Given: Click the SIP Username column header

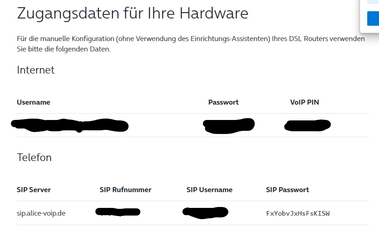Looking at the screenshot, I should pos(209,190).
